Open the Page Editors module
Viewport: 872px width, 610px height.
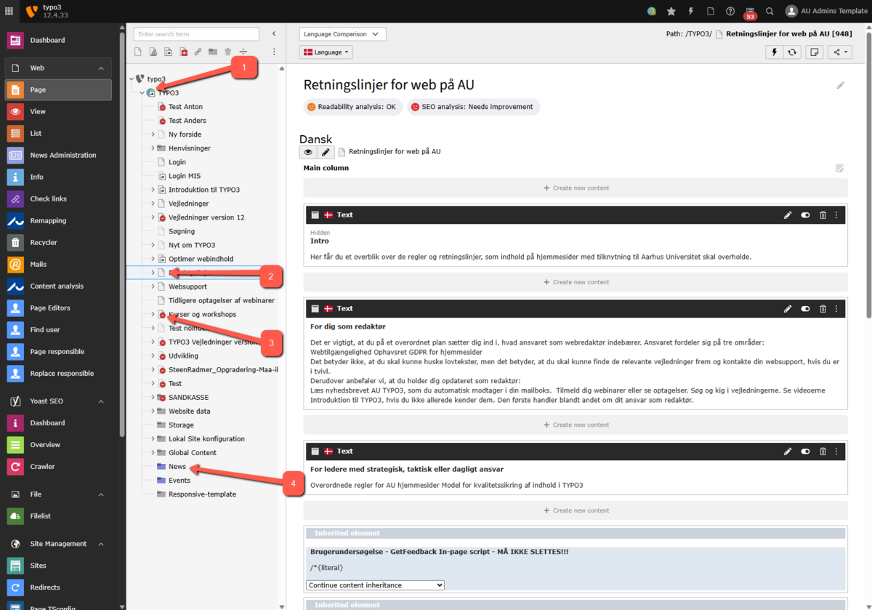point(58,308)
